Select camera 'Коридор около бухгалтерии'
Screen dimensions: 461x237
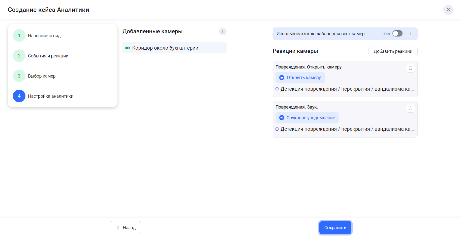click(x=174, y=48)
